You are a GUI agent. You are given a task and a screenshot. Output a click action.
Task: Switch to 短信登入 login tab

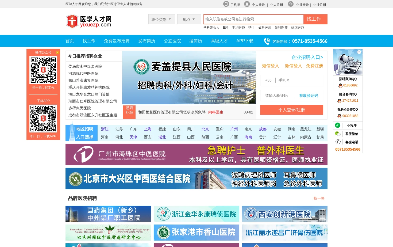(x=271, y=66)
